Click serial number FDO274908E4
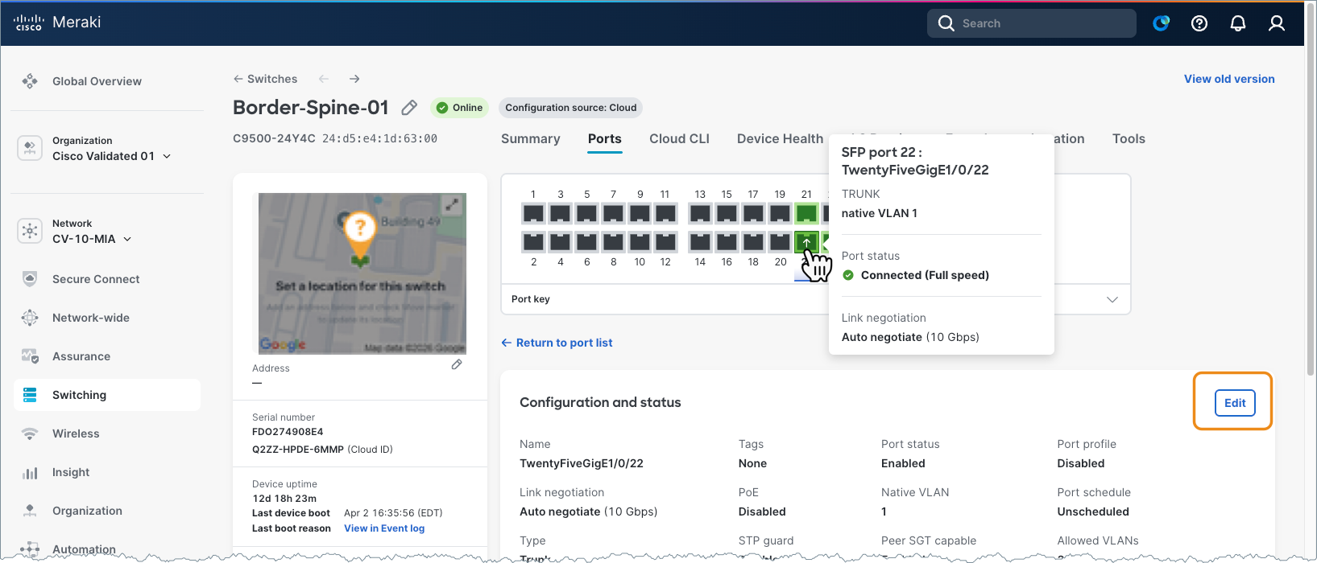The height and width of the screenshot is (563, 1317). [288, 432]
